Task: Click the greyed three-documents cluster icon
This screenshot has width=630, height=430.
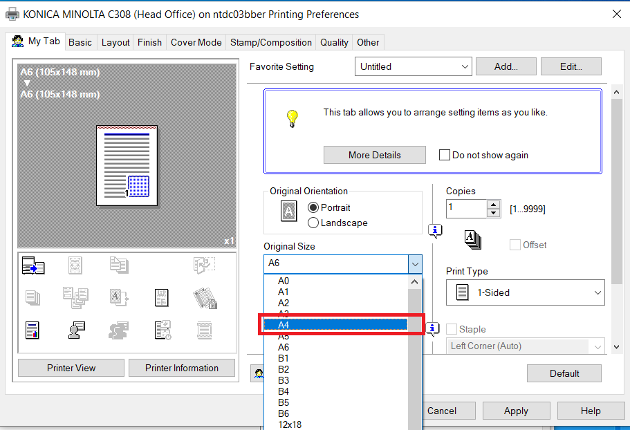Action: pos(75,297)
